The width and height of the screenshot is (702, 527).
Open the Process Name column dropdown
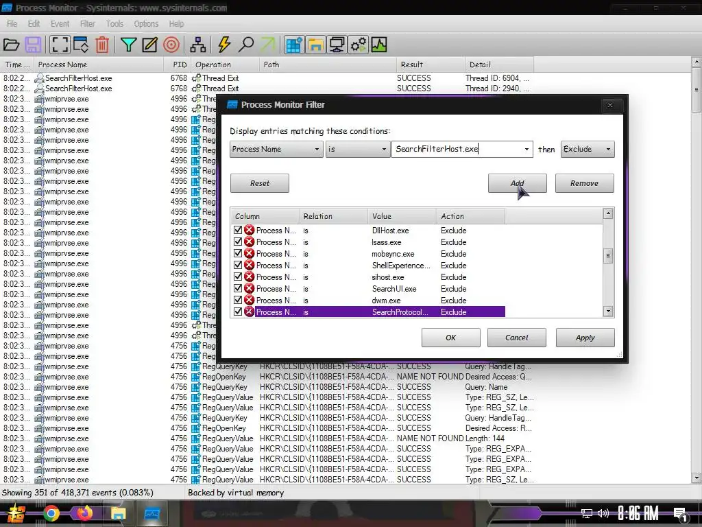276,149
